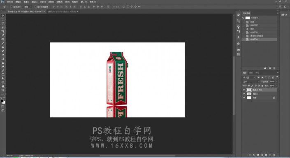The width and height of the screenshot is (290, 158).
Task: Delete current state via History trash icon
Action: click(274, 68)
